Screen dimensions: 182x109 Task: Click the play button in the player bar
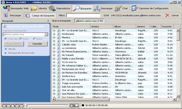[4, 105]
